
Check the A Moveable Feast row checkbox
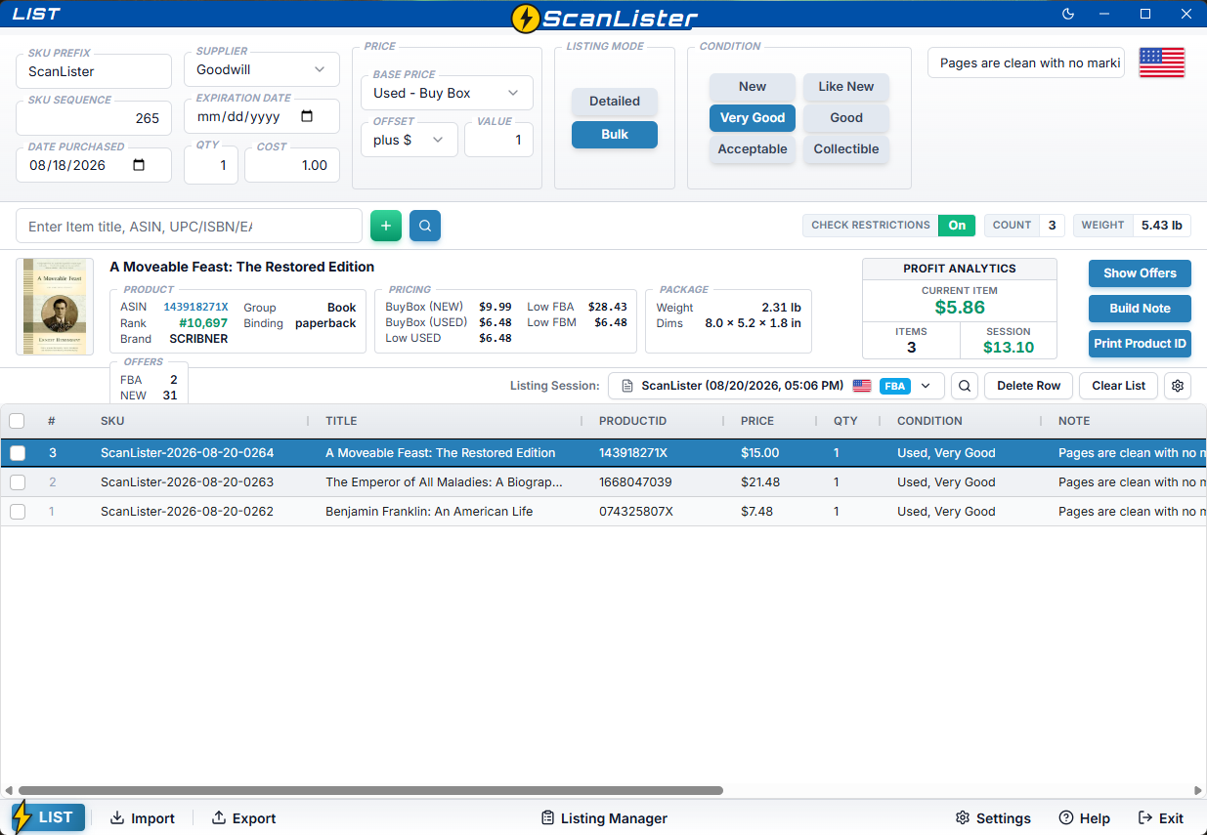tap(18, 453)
